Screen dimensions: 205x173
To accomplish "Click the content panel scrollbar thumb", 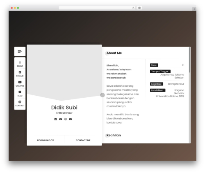I will 190,60.
